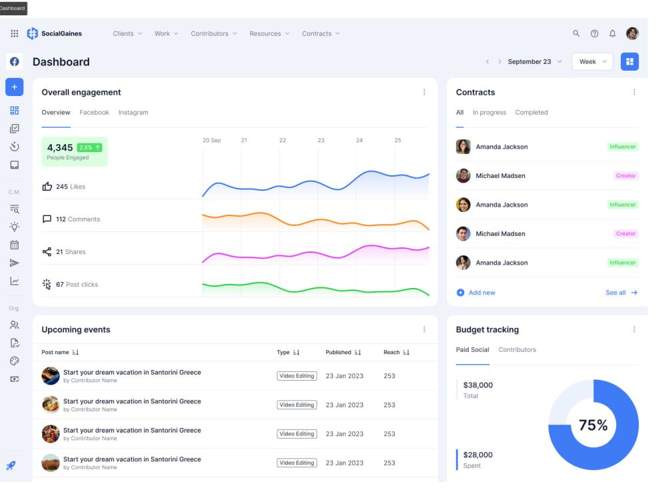Open the document check sidebar icon
The width and height of the screenshot is (666, 500).
pos(15,343)
